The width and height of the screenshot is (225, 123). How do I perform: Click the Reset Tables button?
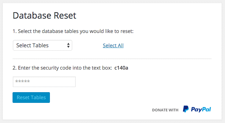[31, 98]
